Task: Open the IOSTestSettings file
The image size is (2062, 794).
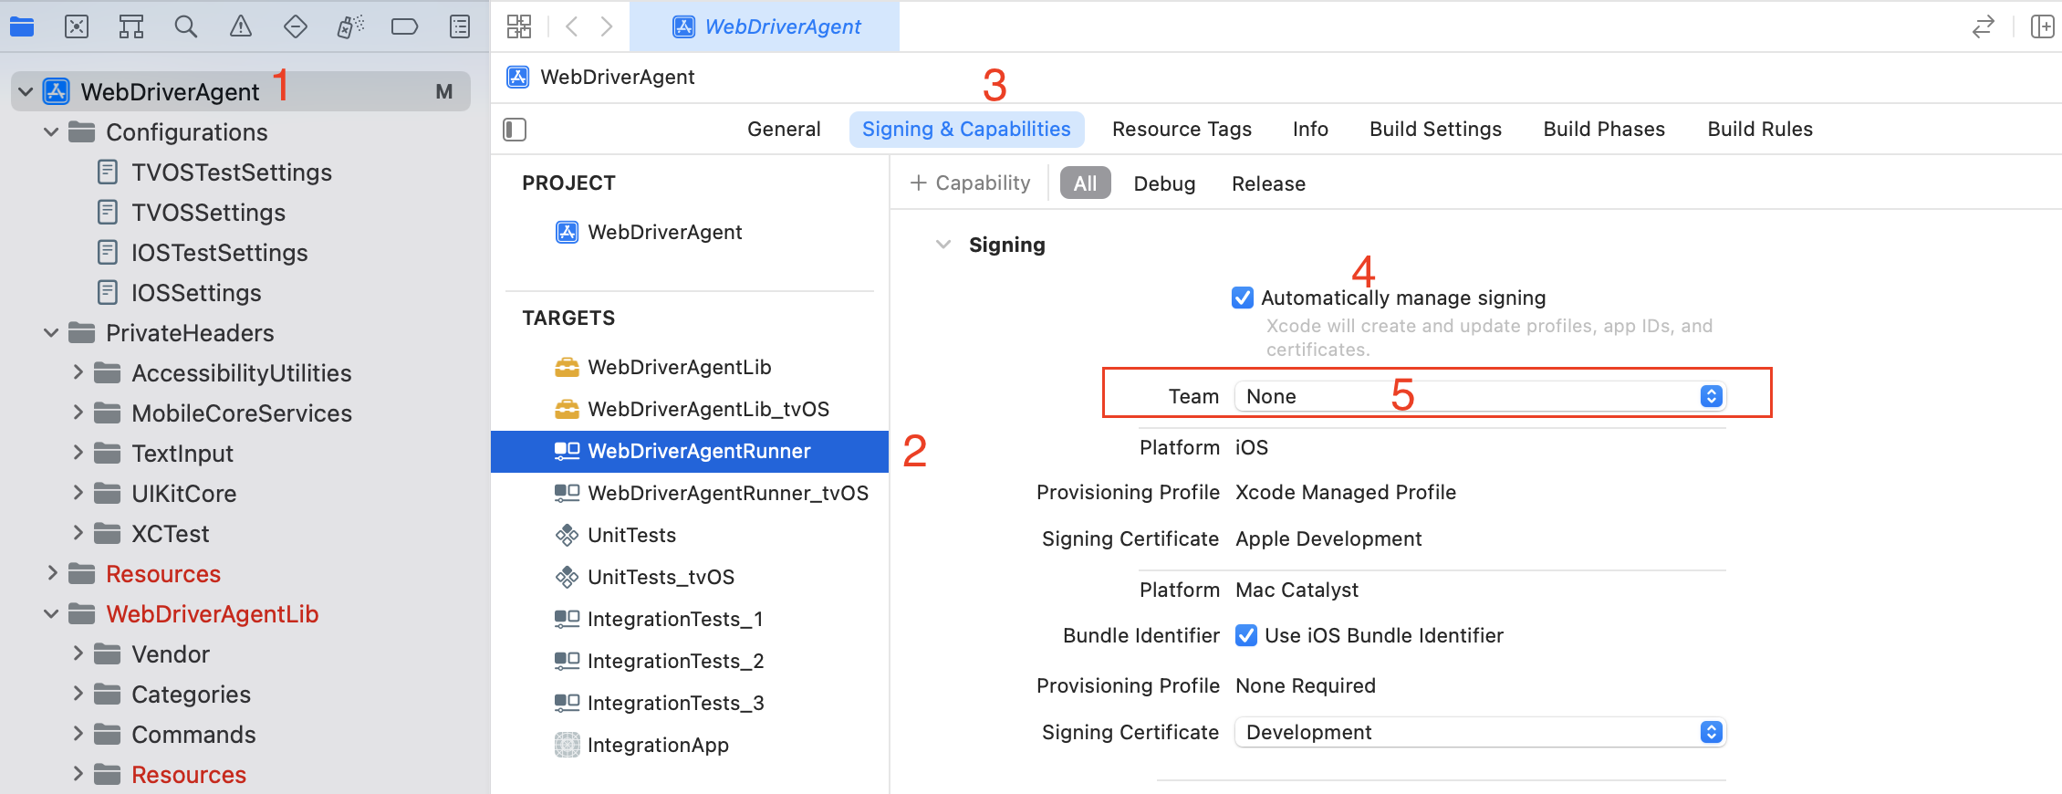Action: coord(203,253)
